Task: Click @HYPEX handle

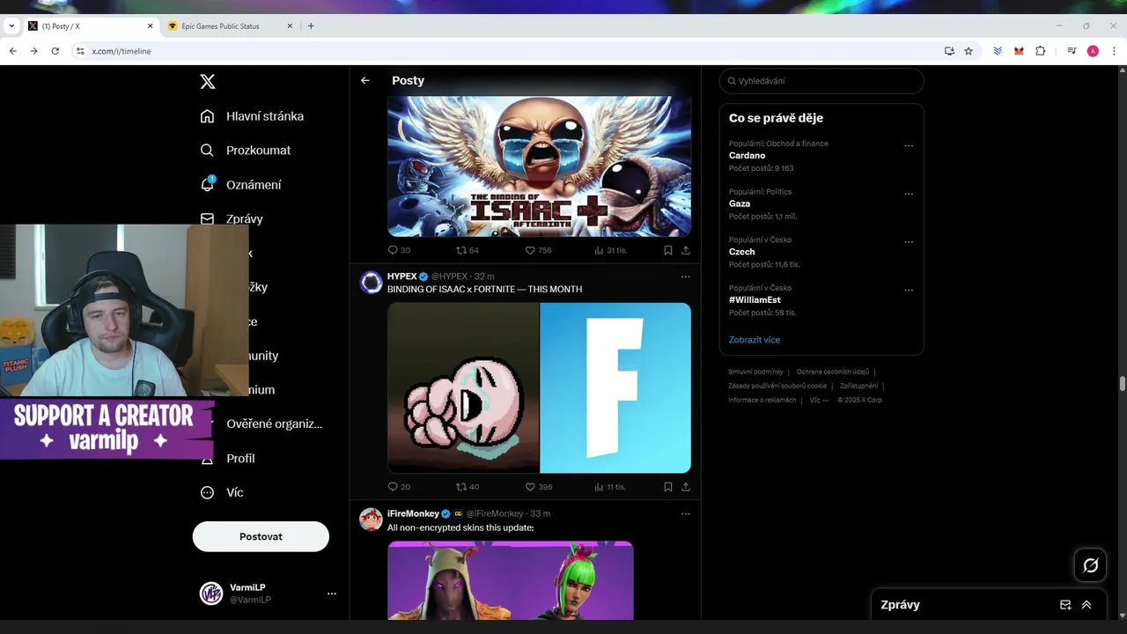Action: tap(449, 276)
